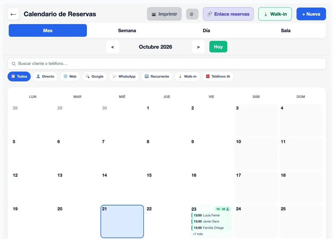Open the 13:00 Lucía Ferrer reservation

coord(211,215)
